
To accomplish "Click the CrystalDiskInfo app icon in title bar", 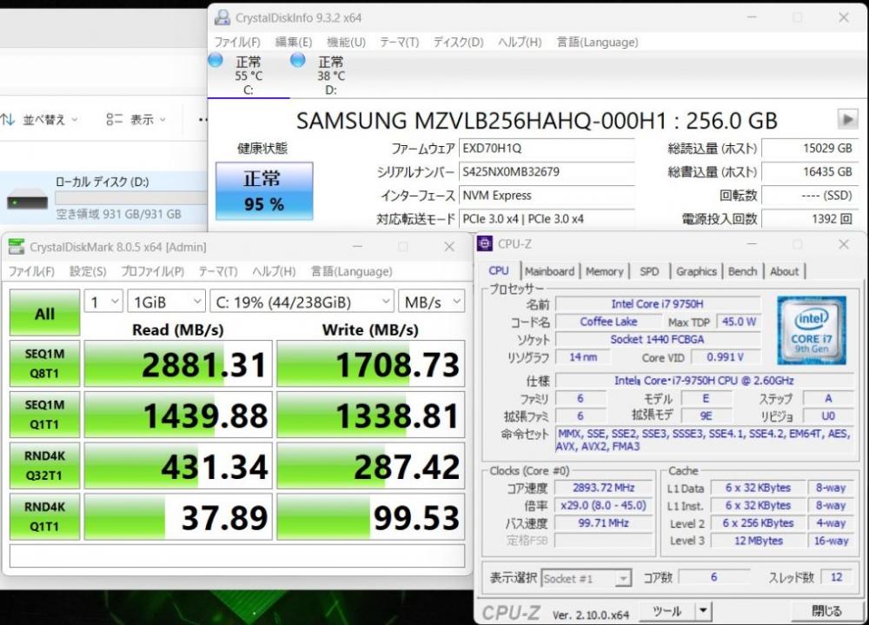I will click(x=222, y=17).
